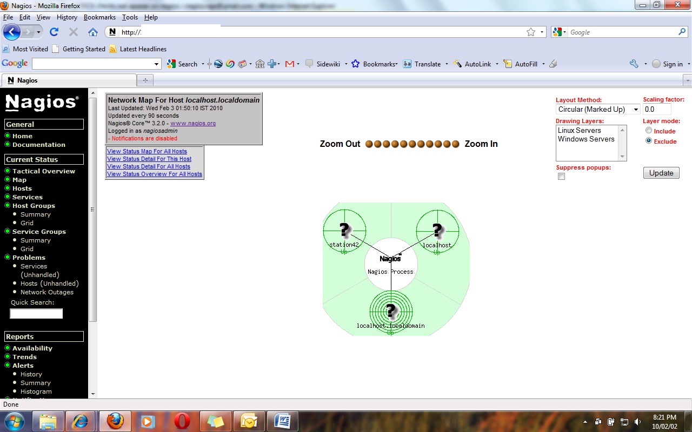Click the stop loading X icon
The image size is (692, 432).
click(x=74, y=32)
